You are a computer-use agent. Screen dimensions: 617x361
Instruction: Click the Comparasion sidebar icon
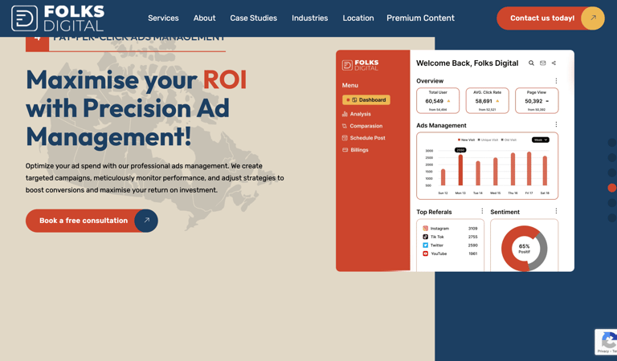coord(345,126)
